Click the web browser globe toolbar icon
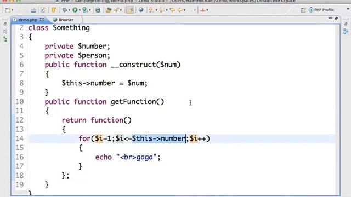351x197 pixels. [141, 10]
